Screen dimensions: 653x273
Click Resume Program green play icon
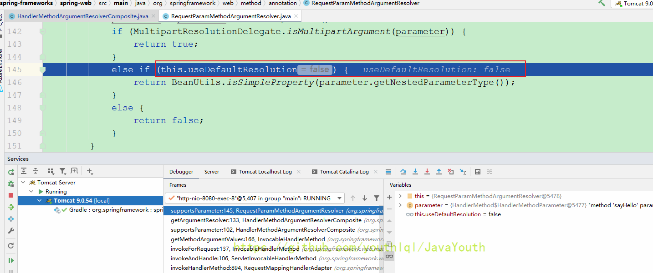coord(11,260)
